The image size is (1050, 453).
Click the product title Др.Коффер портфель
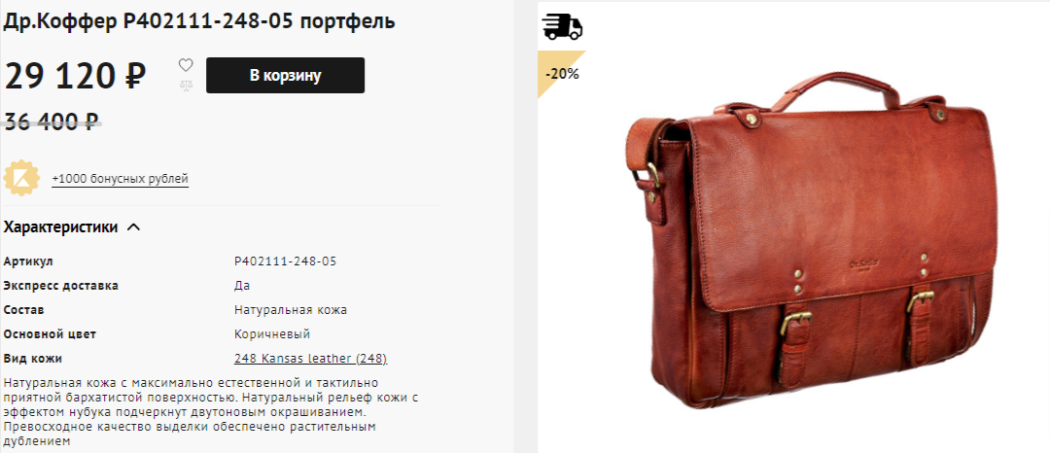point(199,21)
